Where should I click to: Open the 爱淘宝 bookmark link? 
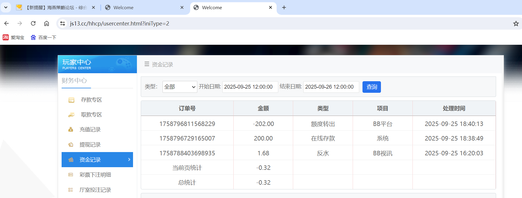click(x=14, y=37)
